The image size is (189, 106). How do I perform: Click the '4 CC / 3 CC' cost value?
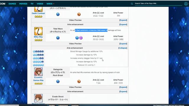tap(98, 16)
